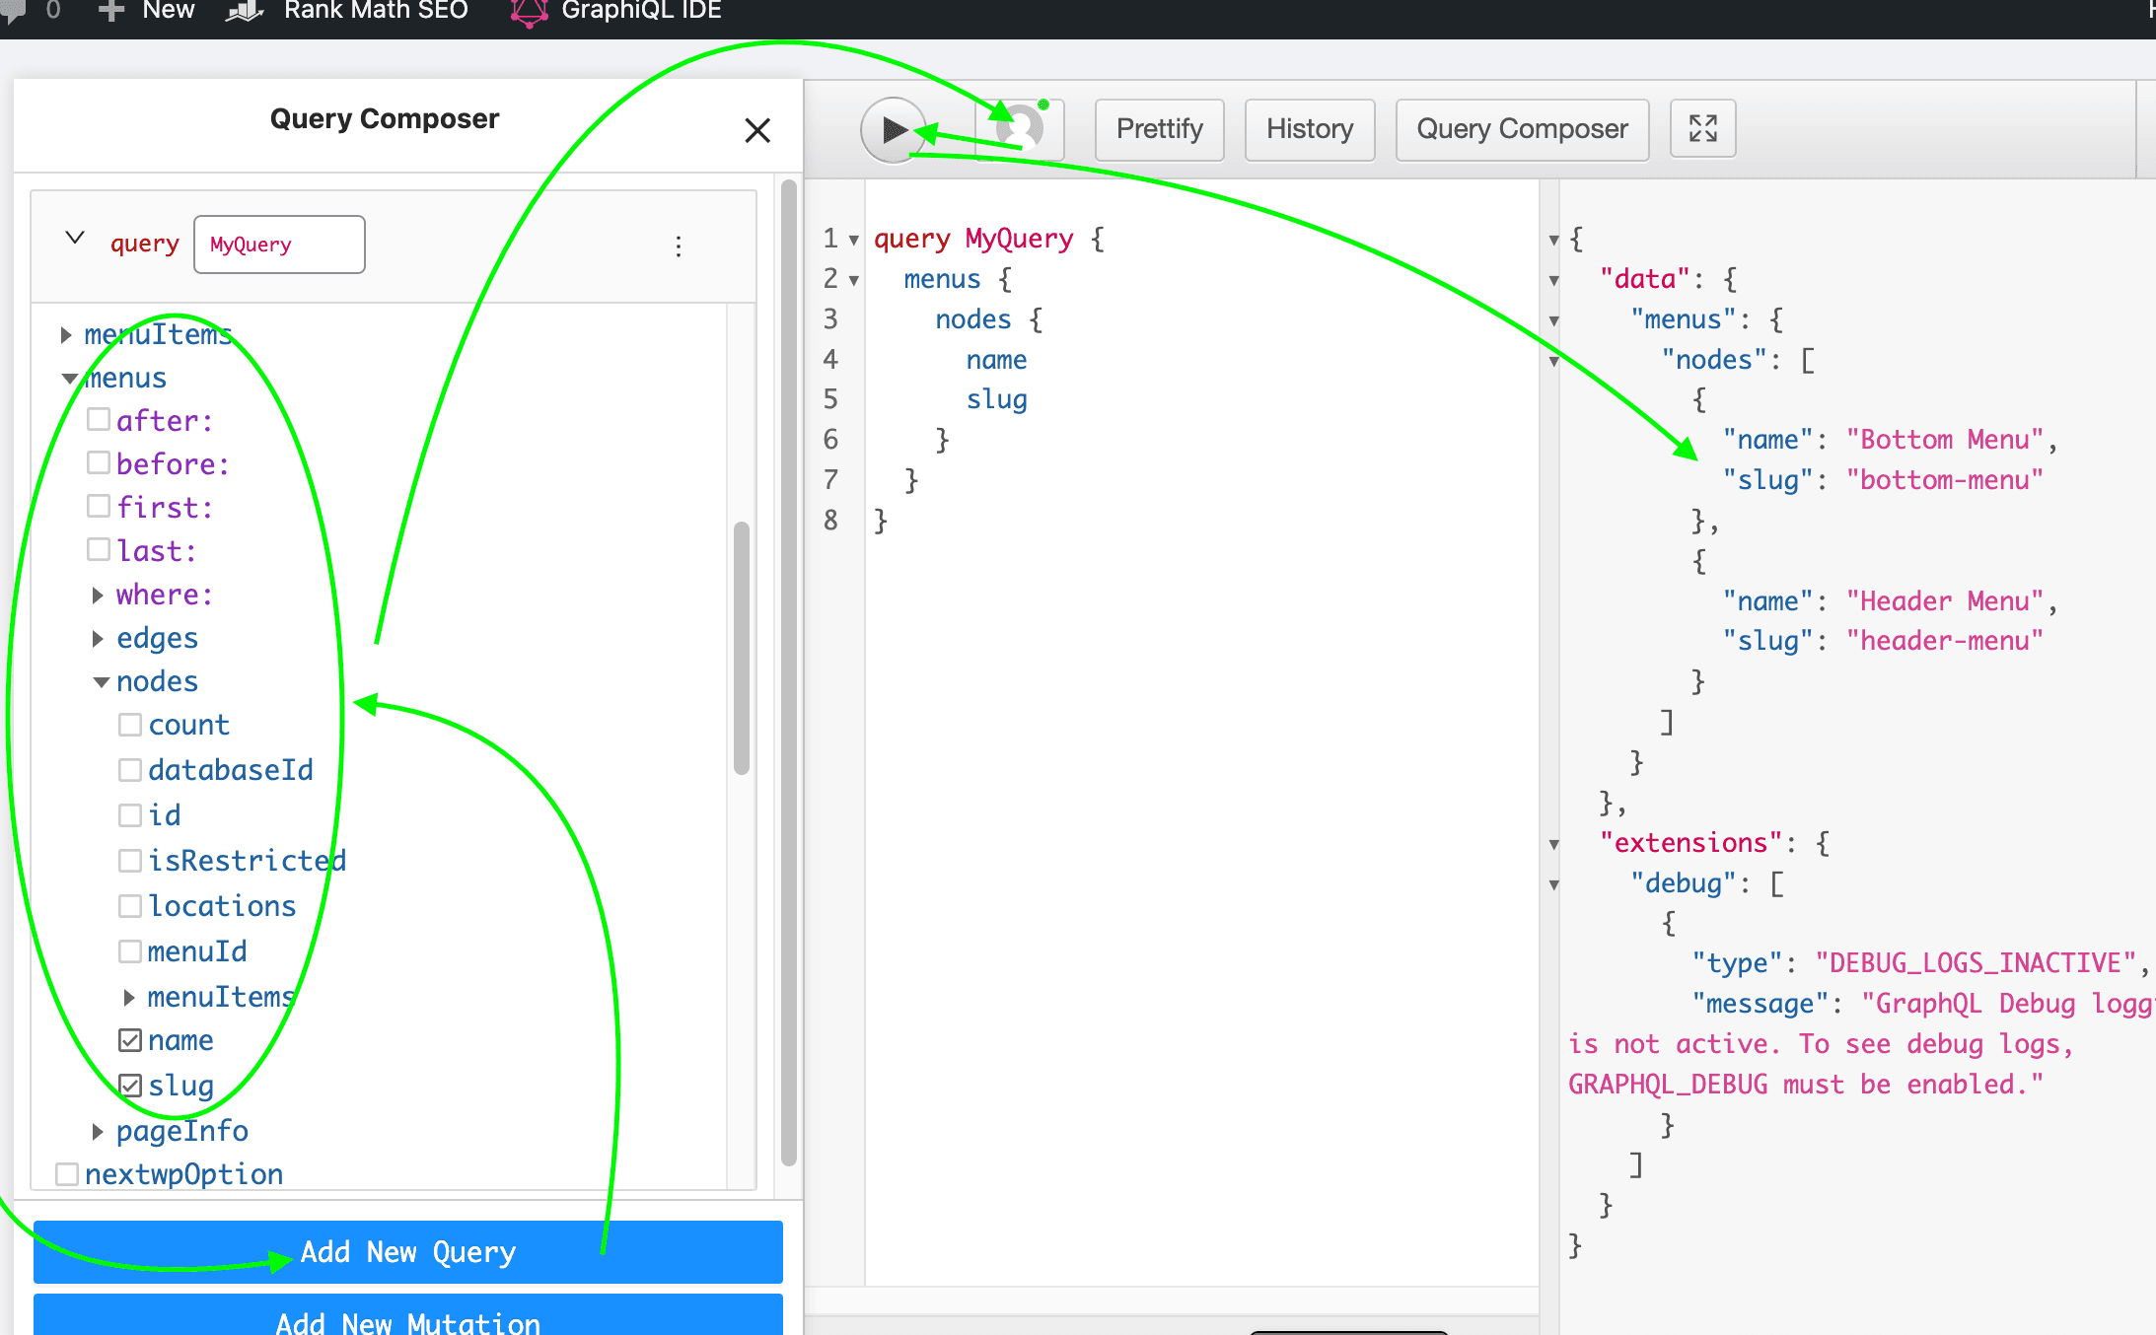Open the History panel
The image size is (2156, 1335).
point(1310,129)
